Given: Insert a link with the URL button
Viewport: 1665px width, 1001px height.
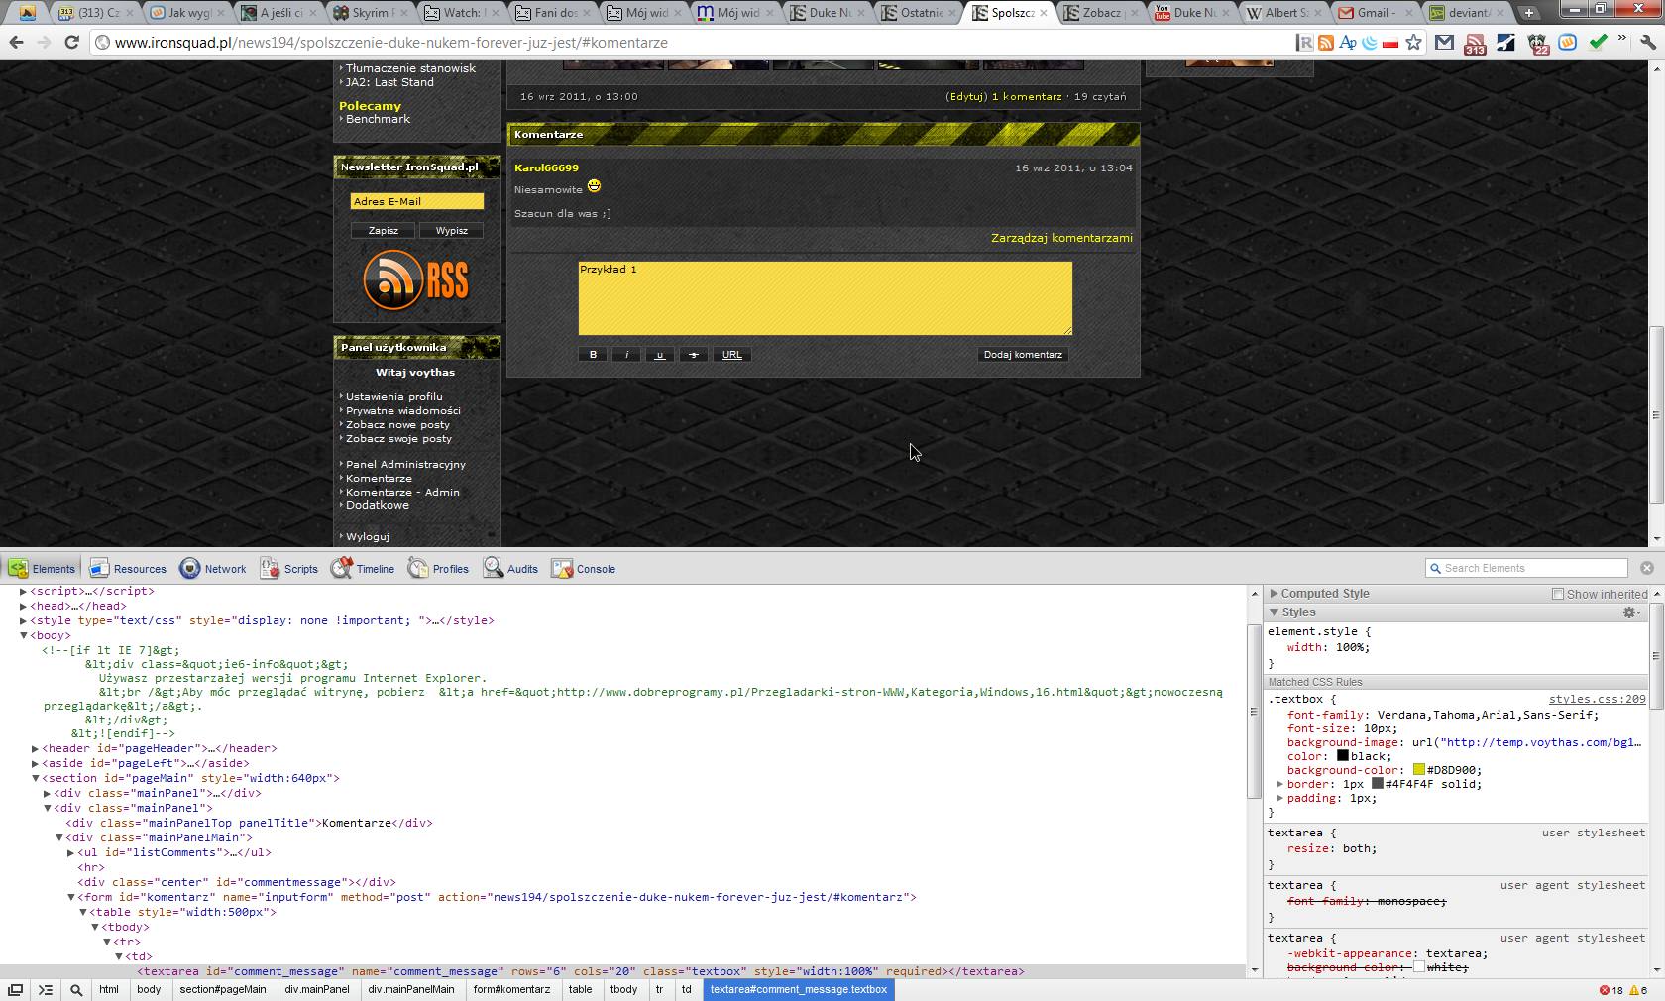Looking at the screenshot, I should (x=731, y=354).
